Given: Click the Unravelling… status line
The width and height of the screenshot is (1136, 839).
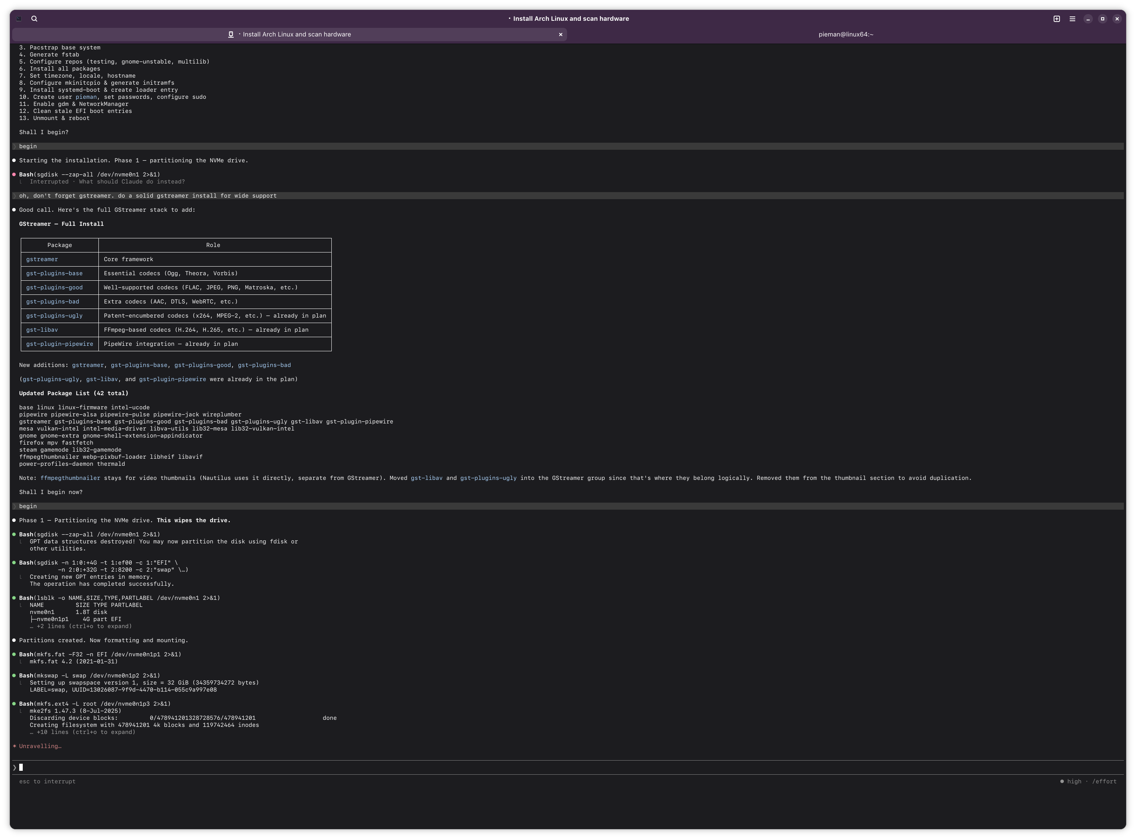Looking at the screenshot, I should [40, 746].
